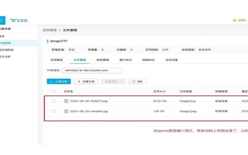Image resolution: width=248 pixels, height=155 pixels.
Task: Click the 刷新 refresh button
Action: pos(138,82)
